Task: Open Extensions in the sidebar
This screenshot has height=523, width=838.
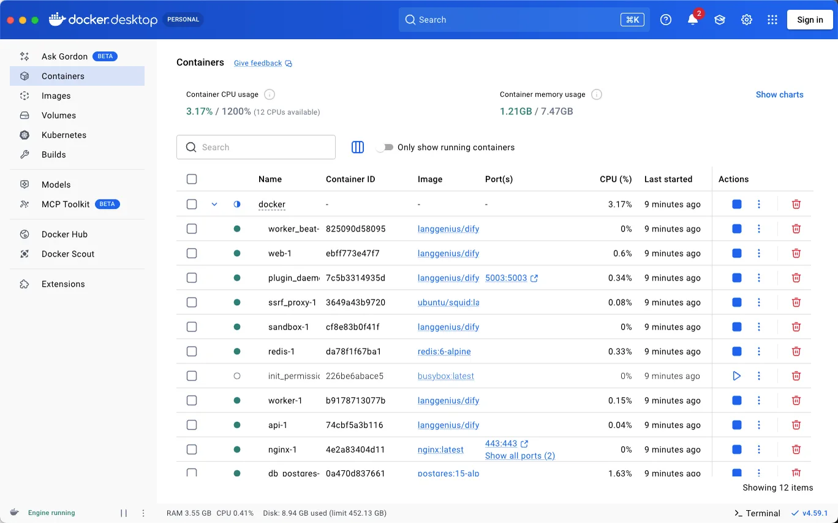Action: click(77, 284)
